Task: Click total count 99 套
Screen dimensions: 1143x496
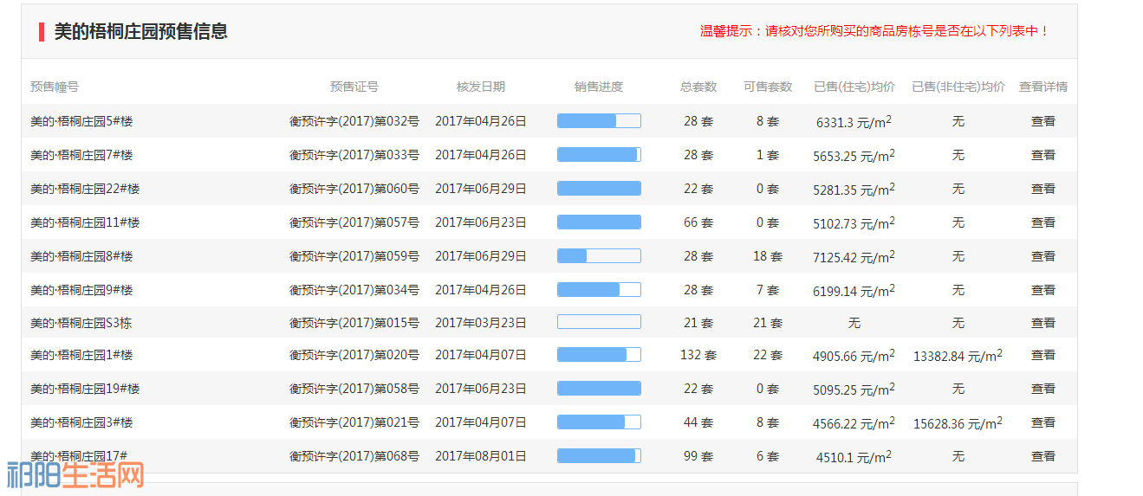Action: pos(698,456)
